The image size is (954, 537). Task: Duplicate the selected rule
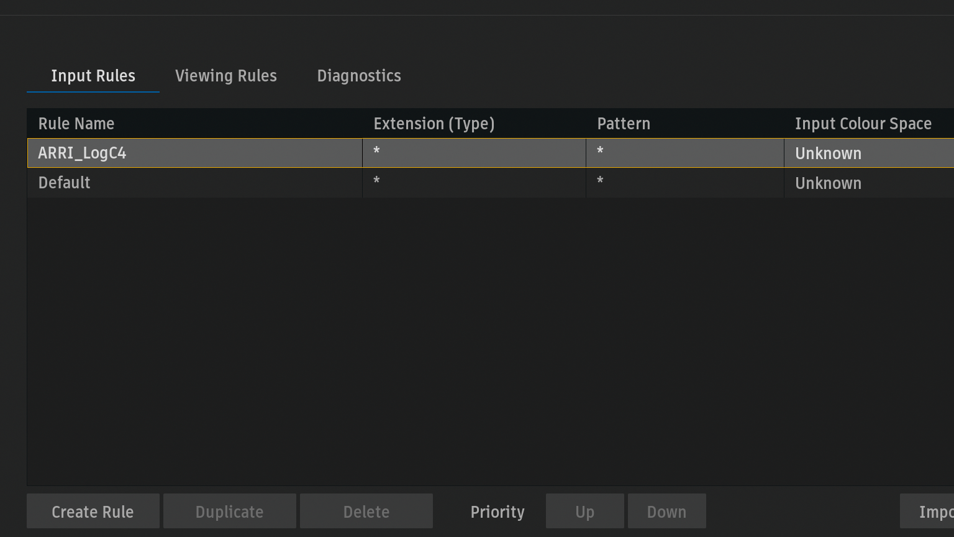230,512
